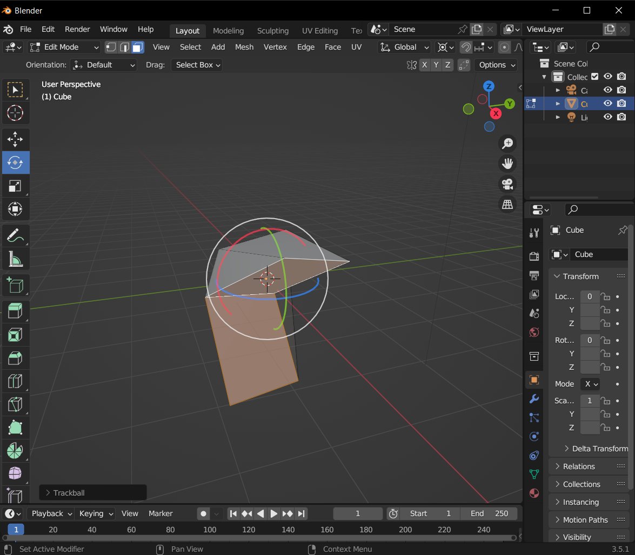Select the Transform tool
Viewport: 635px width, 555px height.
[x=15, y=209]
